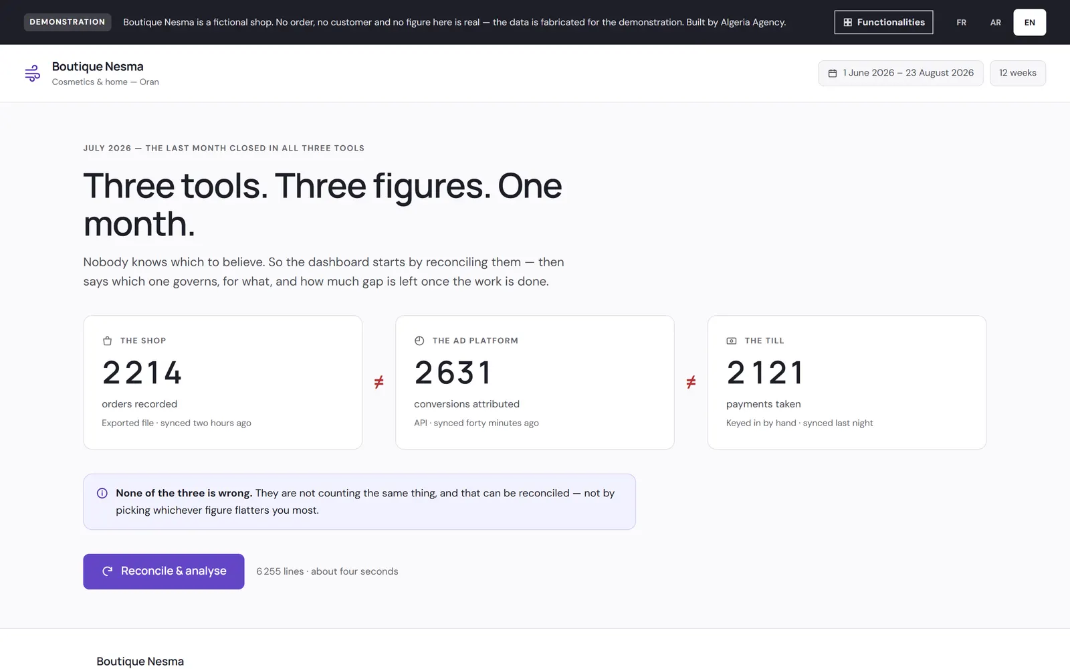Click '6 255 lines · about four seconds' text

point(327,571)
